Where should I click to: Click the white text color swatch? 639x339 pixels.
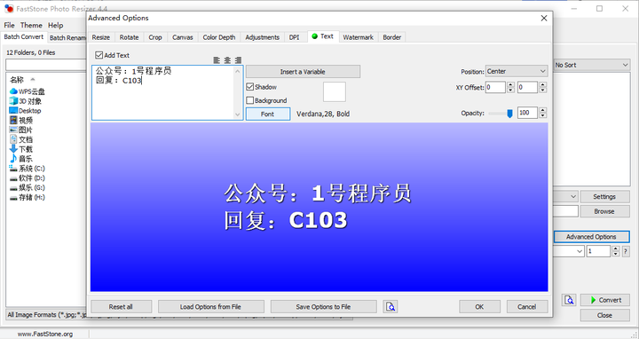[335, 91]
